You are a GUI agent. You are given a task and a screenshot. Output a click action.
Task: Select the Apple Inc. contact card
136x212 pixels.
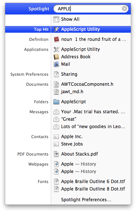pos(72,137)
